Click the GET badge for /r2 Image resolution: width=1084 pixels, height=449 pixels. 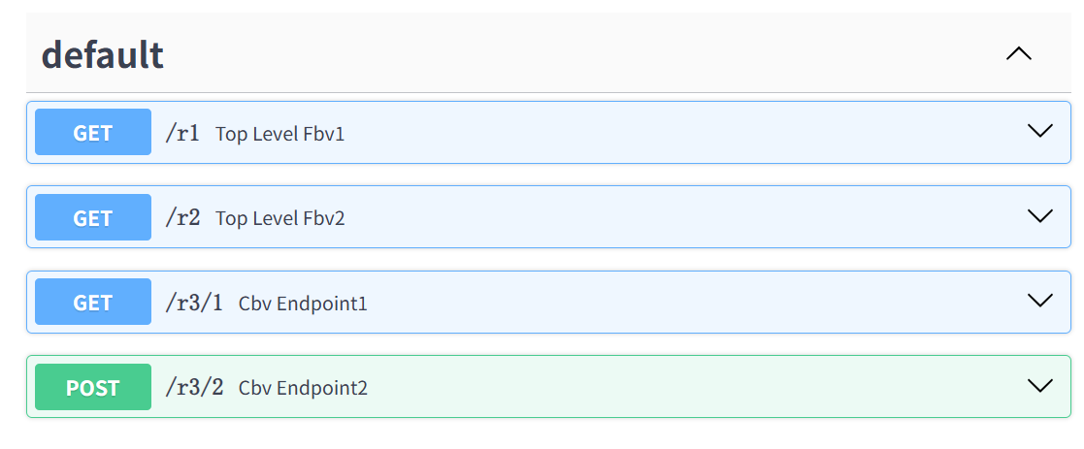pos(93,218)
